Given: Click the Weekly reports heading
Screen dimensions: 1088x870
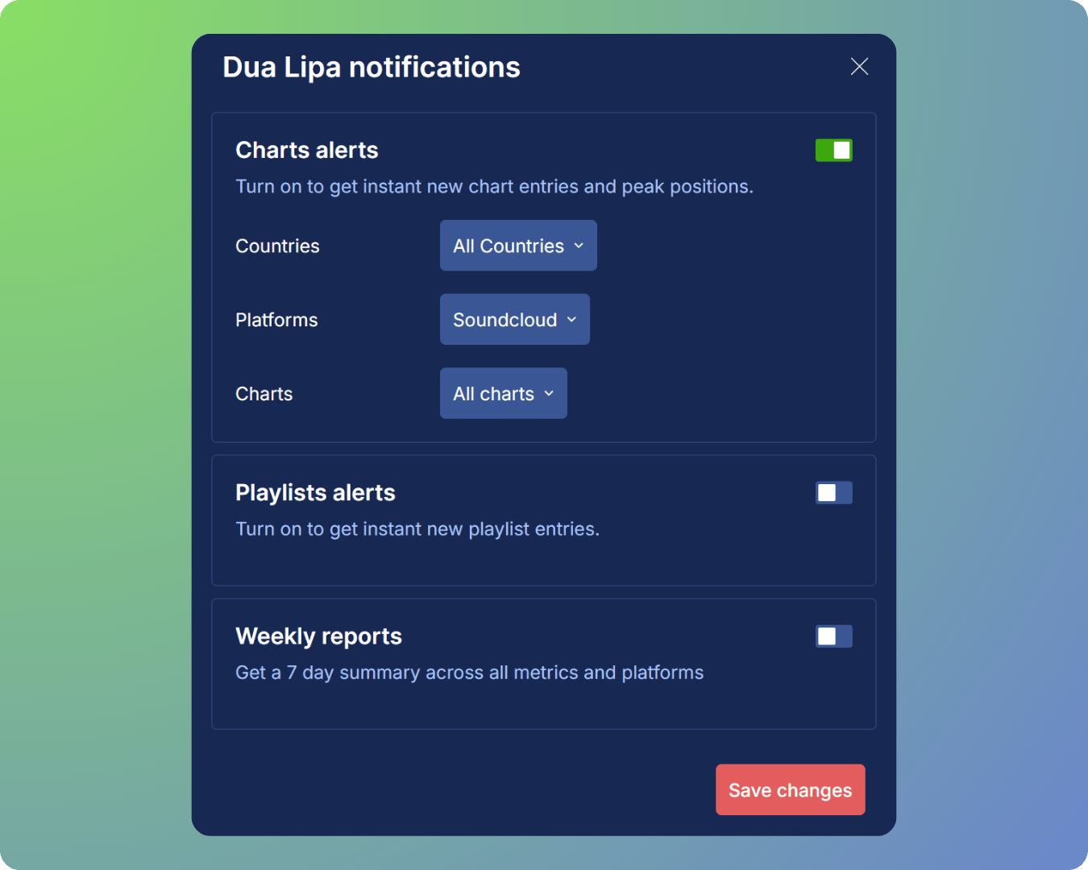Looking at the screenshot, I should click(318, 636).
